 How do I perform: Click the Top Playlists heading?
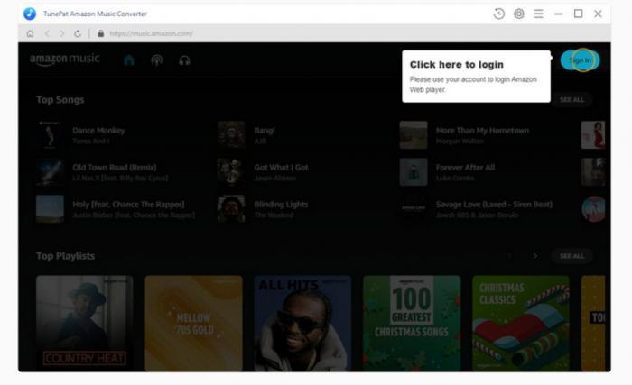65,256
